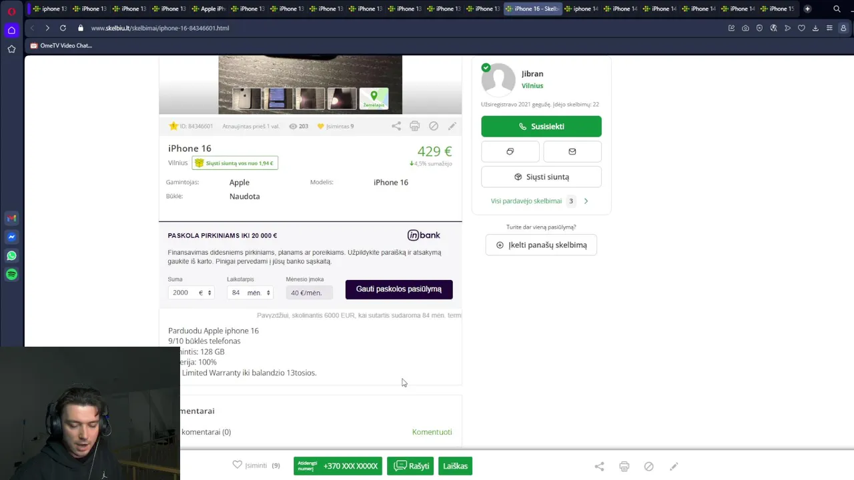Open the Easy setup sliders icon
854x480 pixels.
click(829, 28)
